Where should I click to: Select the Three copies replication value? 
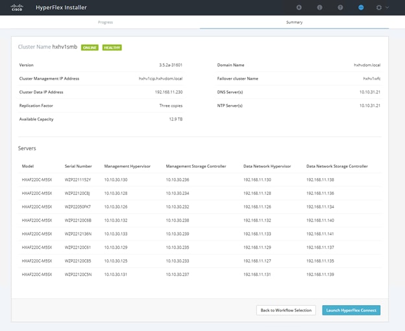coord(171,106)
